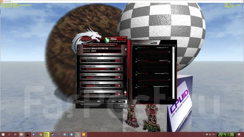Open the Windows Start menu
Image resolution: width=244 pixels, height=137 pixels.
(3, 134)
